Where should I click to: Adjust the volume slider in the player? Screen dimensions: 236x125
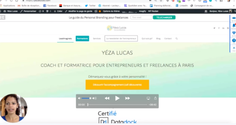pos(87,98)
